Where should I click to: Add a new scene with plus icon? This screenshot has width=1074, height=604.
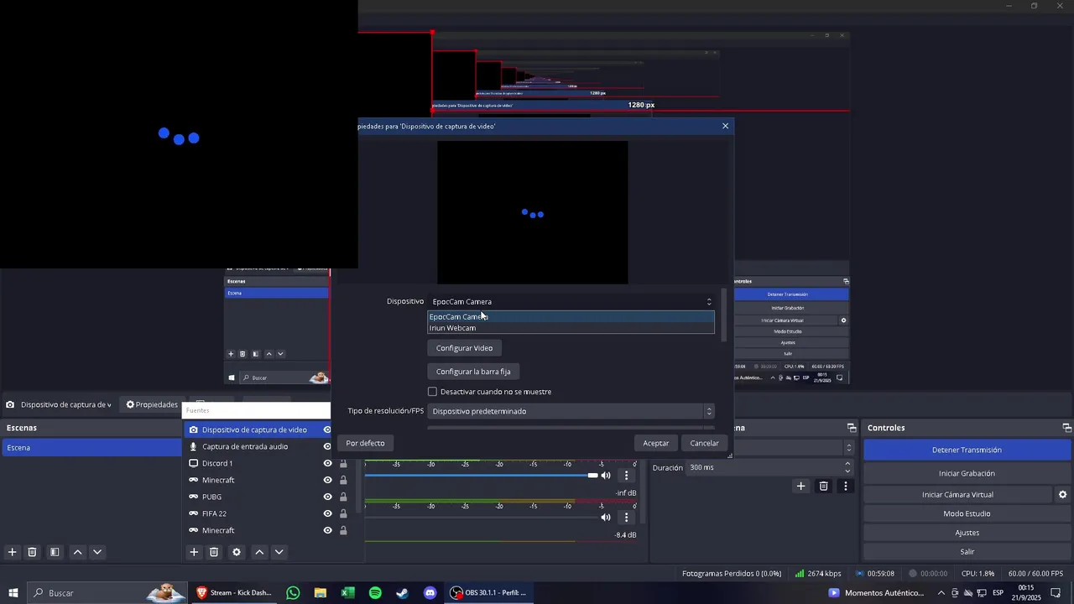point(12,552)
